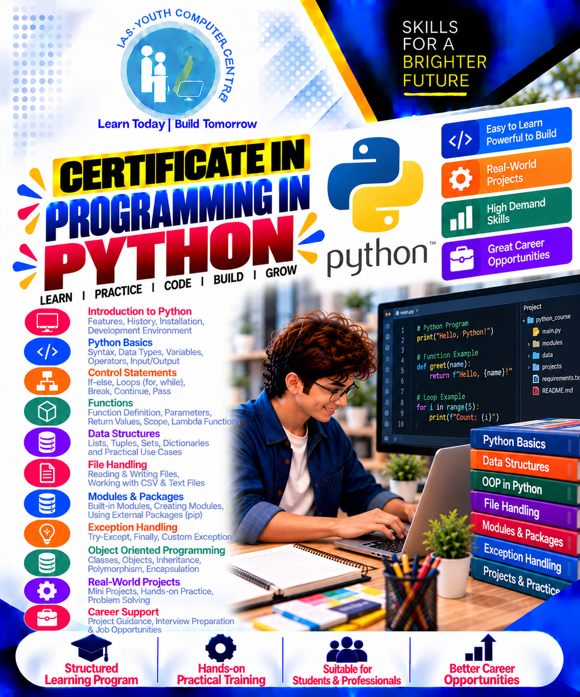Expand the modules folder chevron
Image resolution: width=580 pixels, height=697 pixels.
529,344
